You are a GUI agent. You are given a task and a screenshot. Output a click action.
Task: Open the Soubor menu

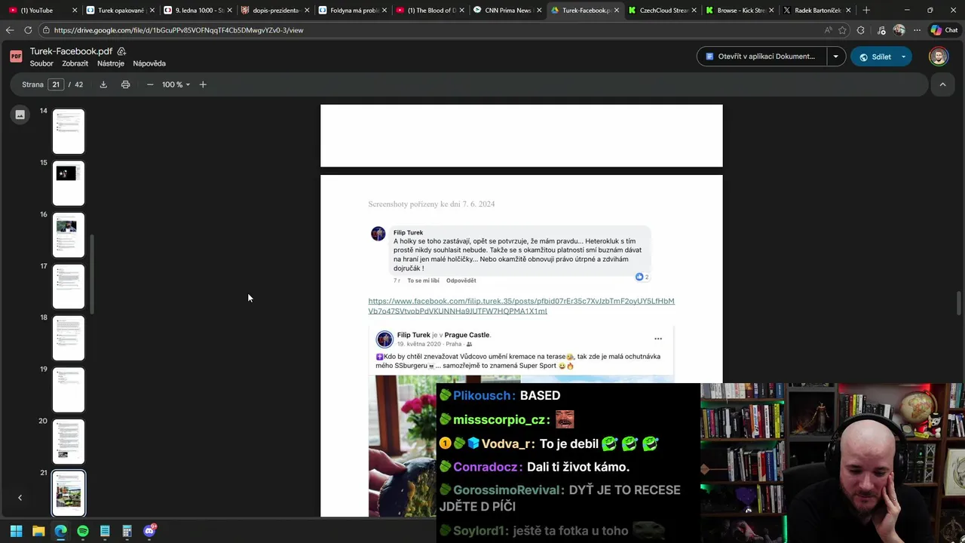point(41,63)
